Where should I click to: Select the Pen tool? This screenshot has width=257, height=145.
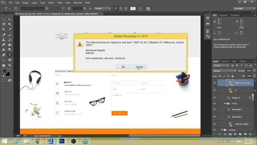(x=4, y=55)
